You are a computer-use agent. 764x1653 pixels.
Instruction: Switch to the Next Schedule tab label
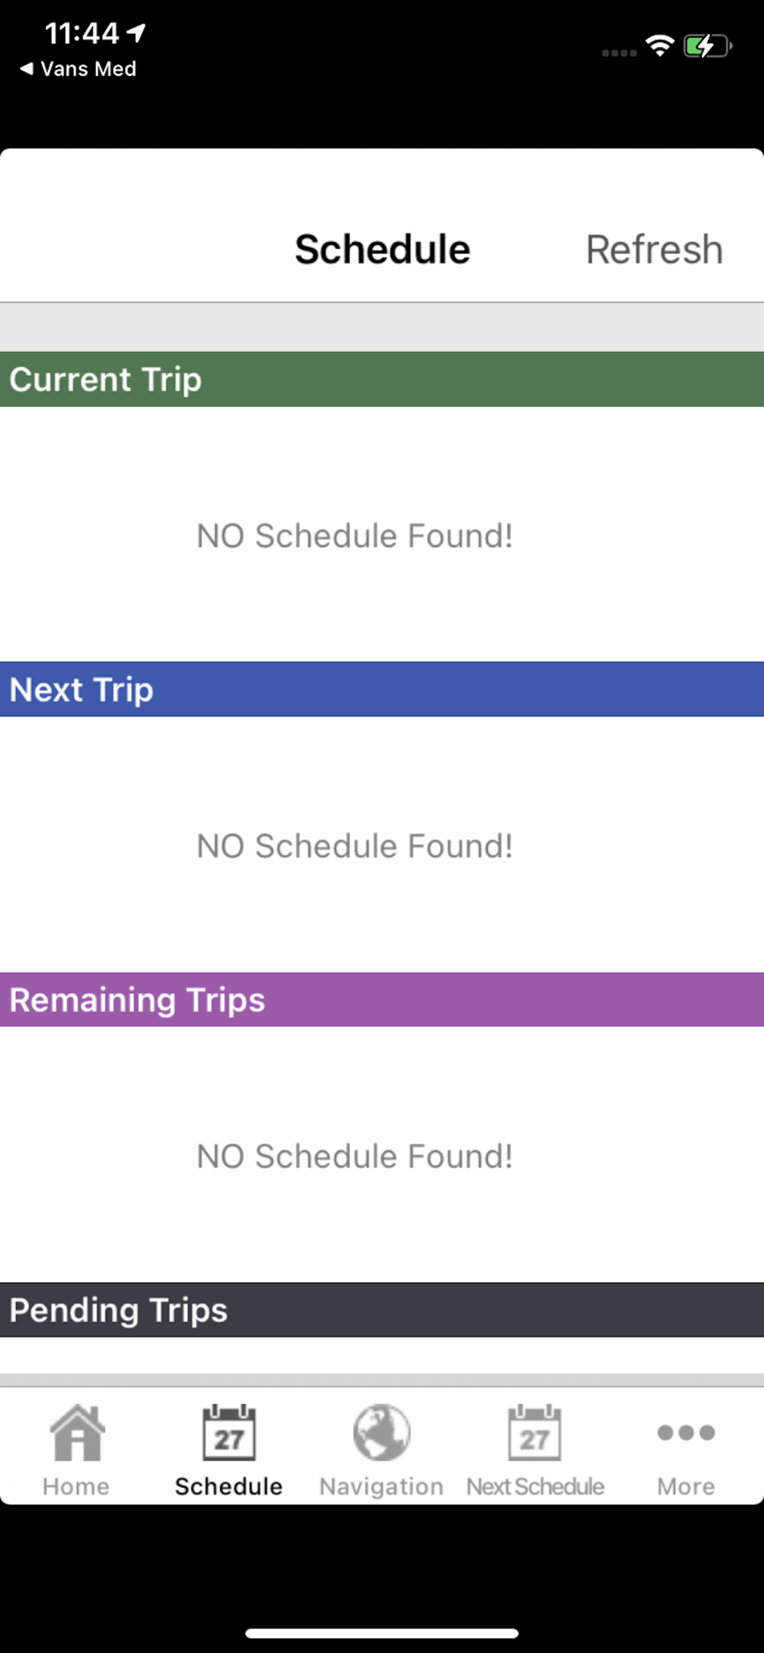[535, 1486]
